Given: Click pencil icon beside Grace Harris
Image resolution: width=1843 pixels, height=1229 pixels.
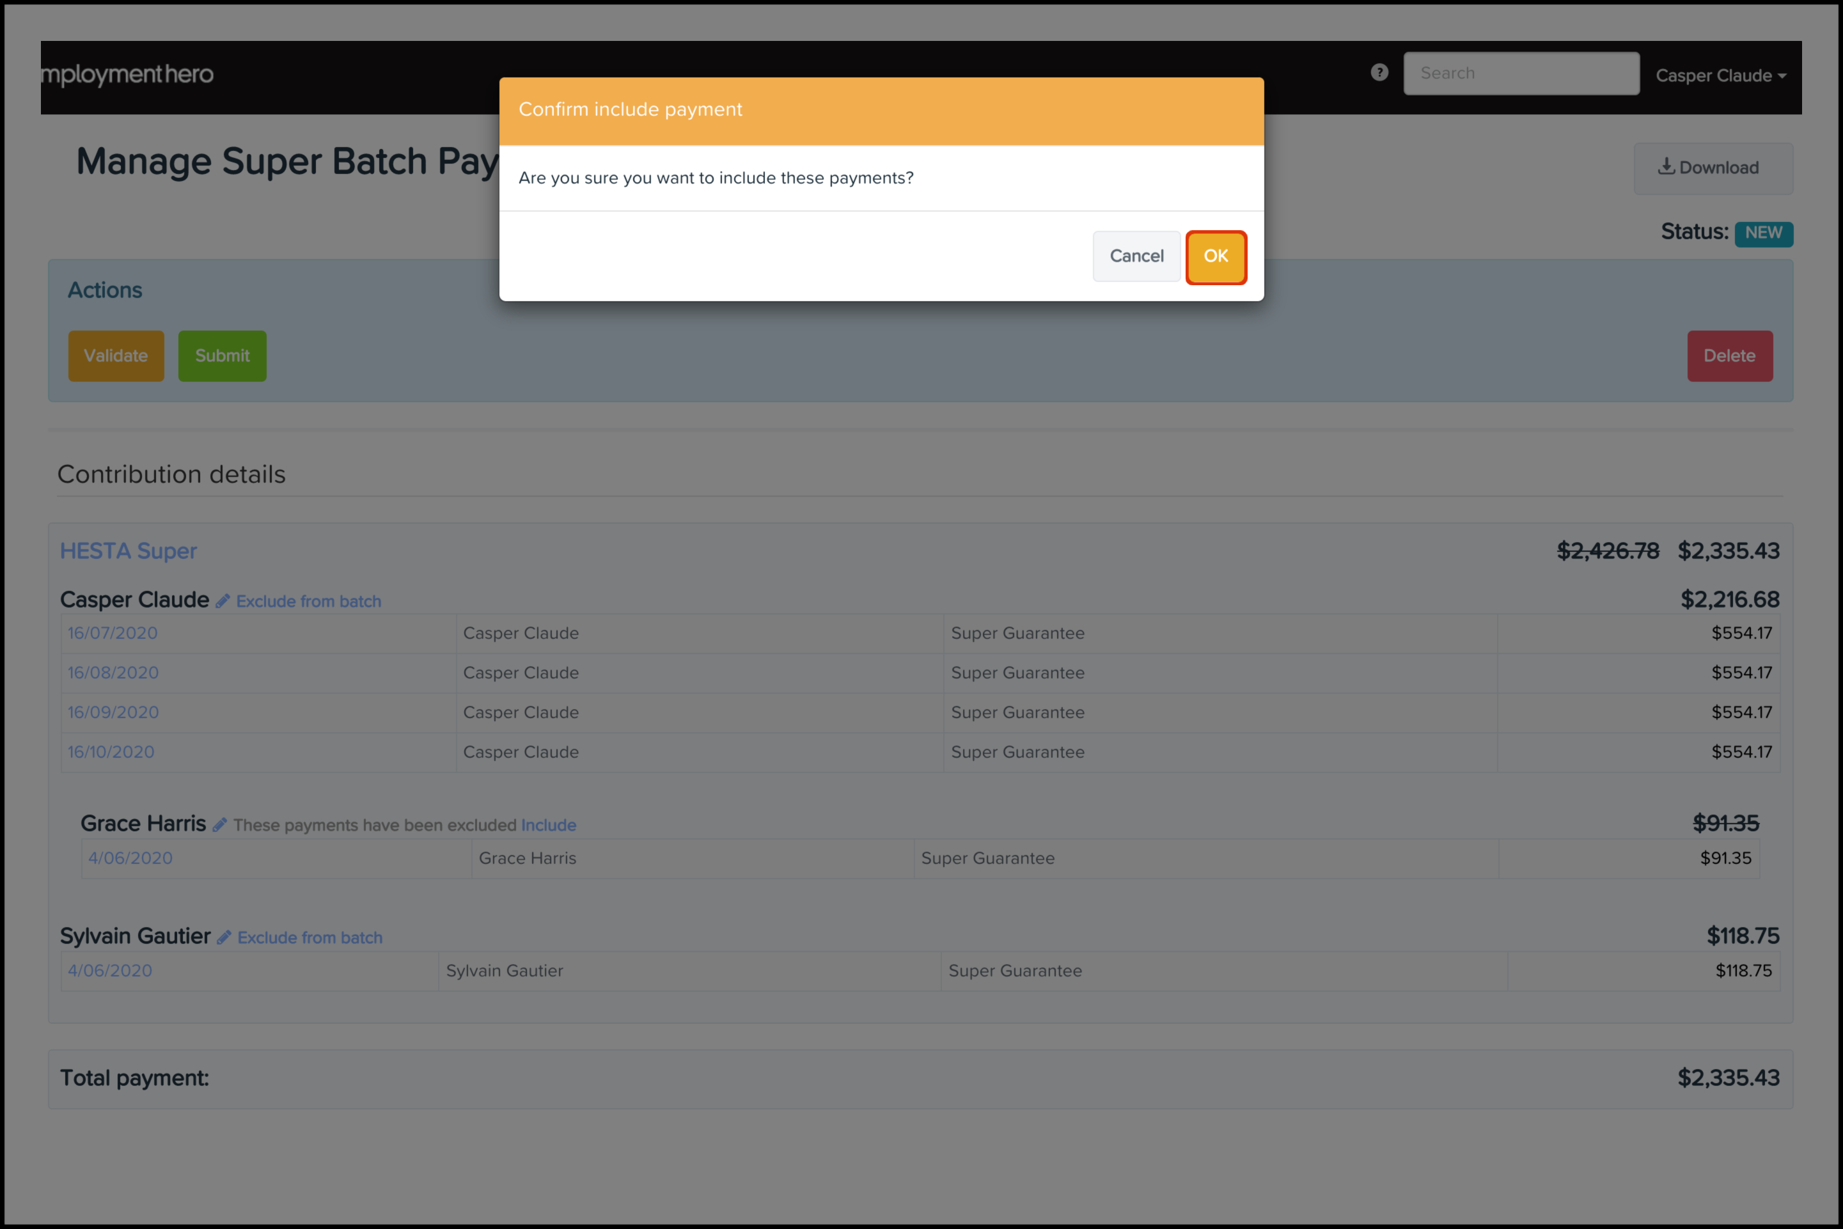Looking at the screenshot, I should [x=219, y=825].
